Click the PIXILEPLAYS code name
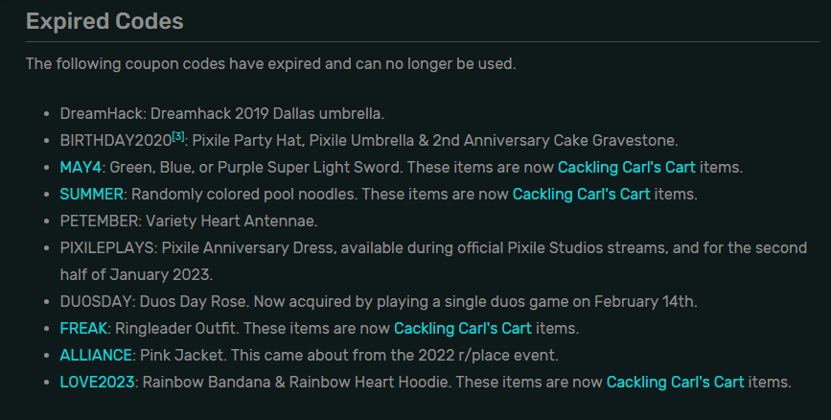 tap(109, 247)
